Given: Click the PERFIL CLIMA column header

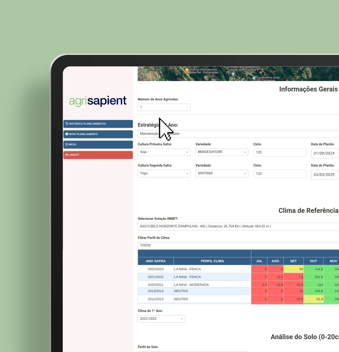Looking at the screenshot, I should (212, 261).
